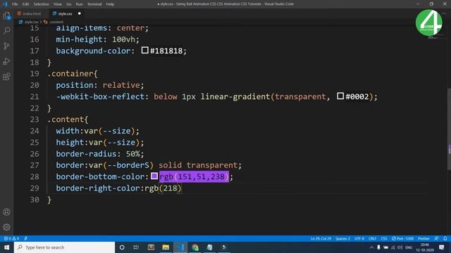Place cursor in rgb(218) on line 29
Image resolution: width=451 pixels, height=253 pixels.
[x=163, y=188]
